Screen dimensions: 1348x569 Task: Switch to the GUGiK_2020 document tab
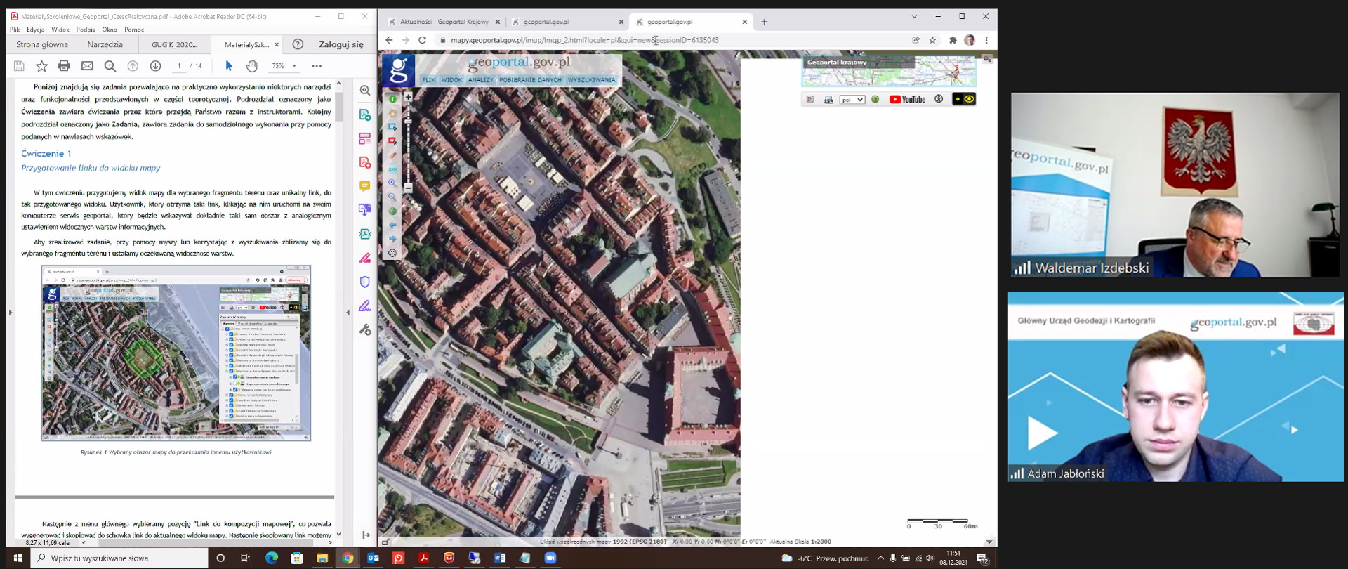coord(174,44)
